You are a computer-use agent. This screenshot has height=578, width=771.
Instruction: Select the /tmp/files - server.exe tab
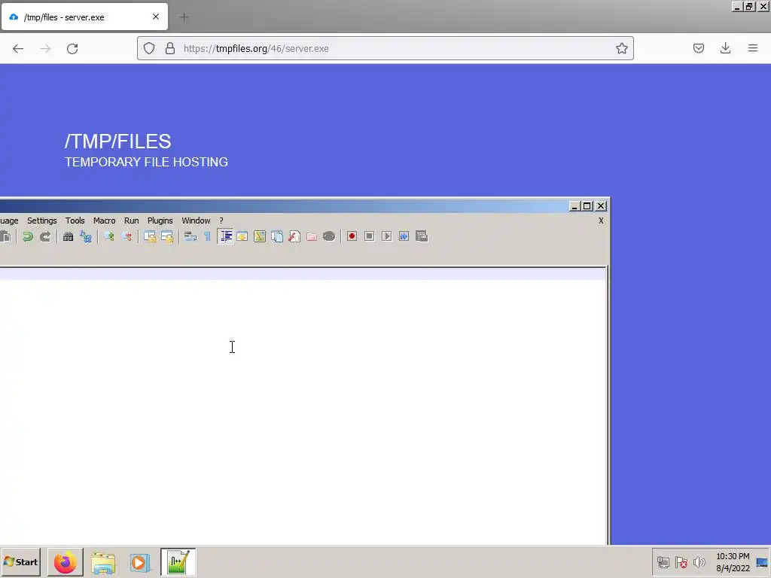[84, 17]
